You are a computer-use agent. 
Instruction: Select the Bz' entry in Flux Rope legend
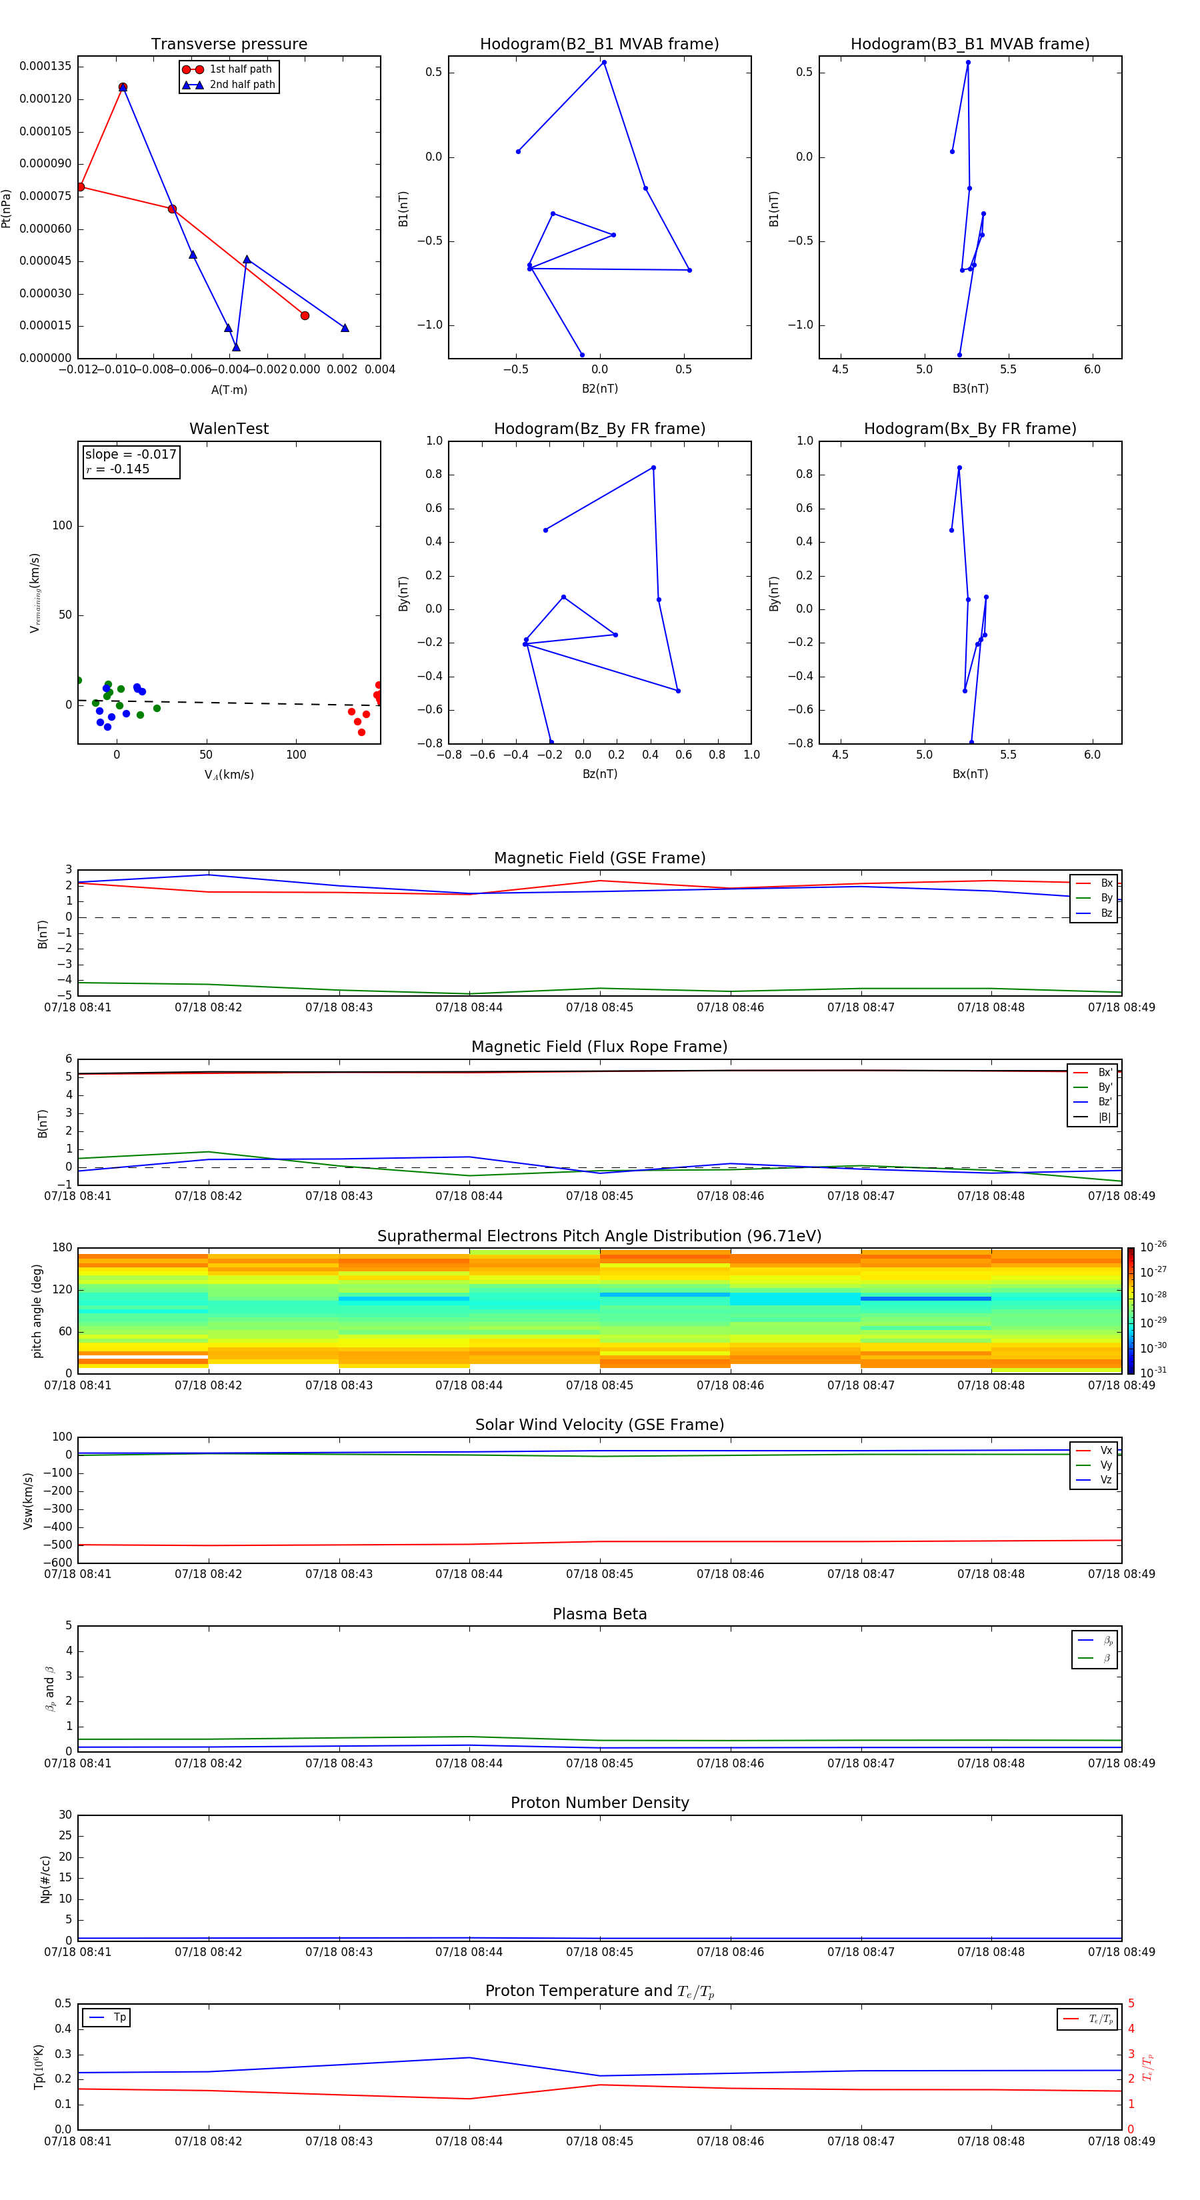click(x=1093, y=1102)
